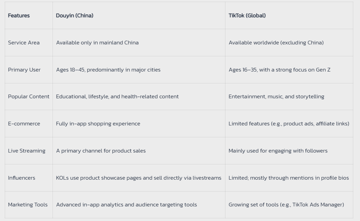Viewport: 360px width, 221px height.
Task: Select the Douyin (China) column header
Action: point(75,16)
